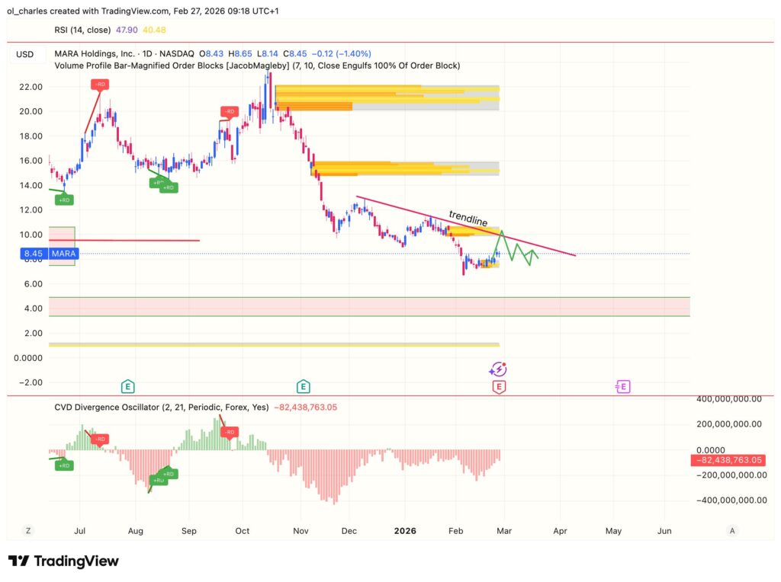Image resolution: width=781 pixels, height=582 pixels.
Task: Click the green +RD marker on the CVD oscillator
Action: [x=63, y=464]
